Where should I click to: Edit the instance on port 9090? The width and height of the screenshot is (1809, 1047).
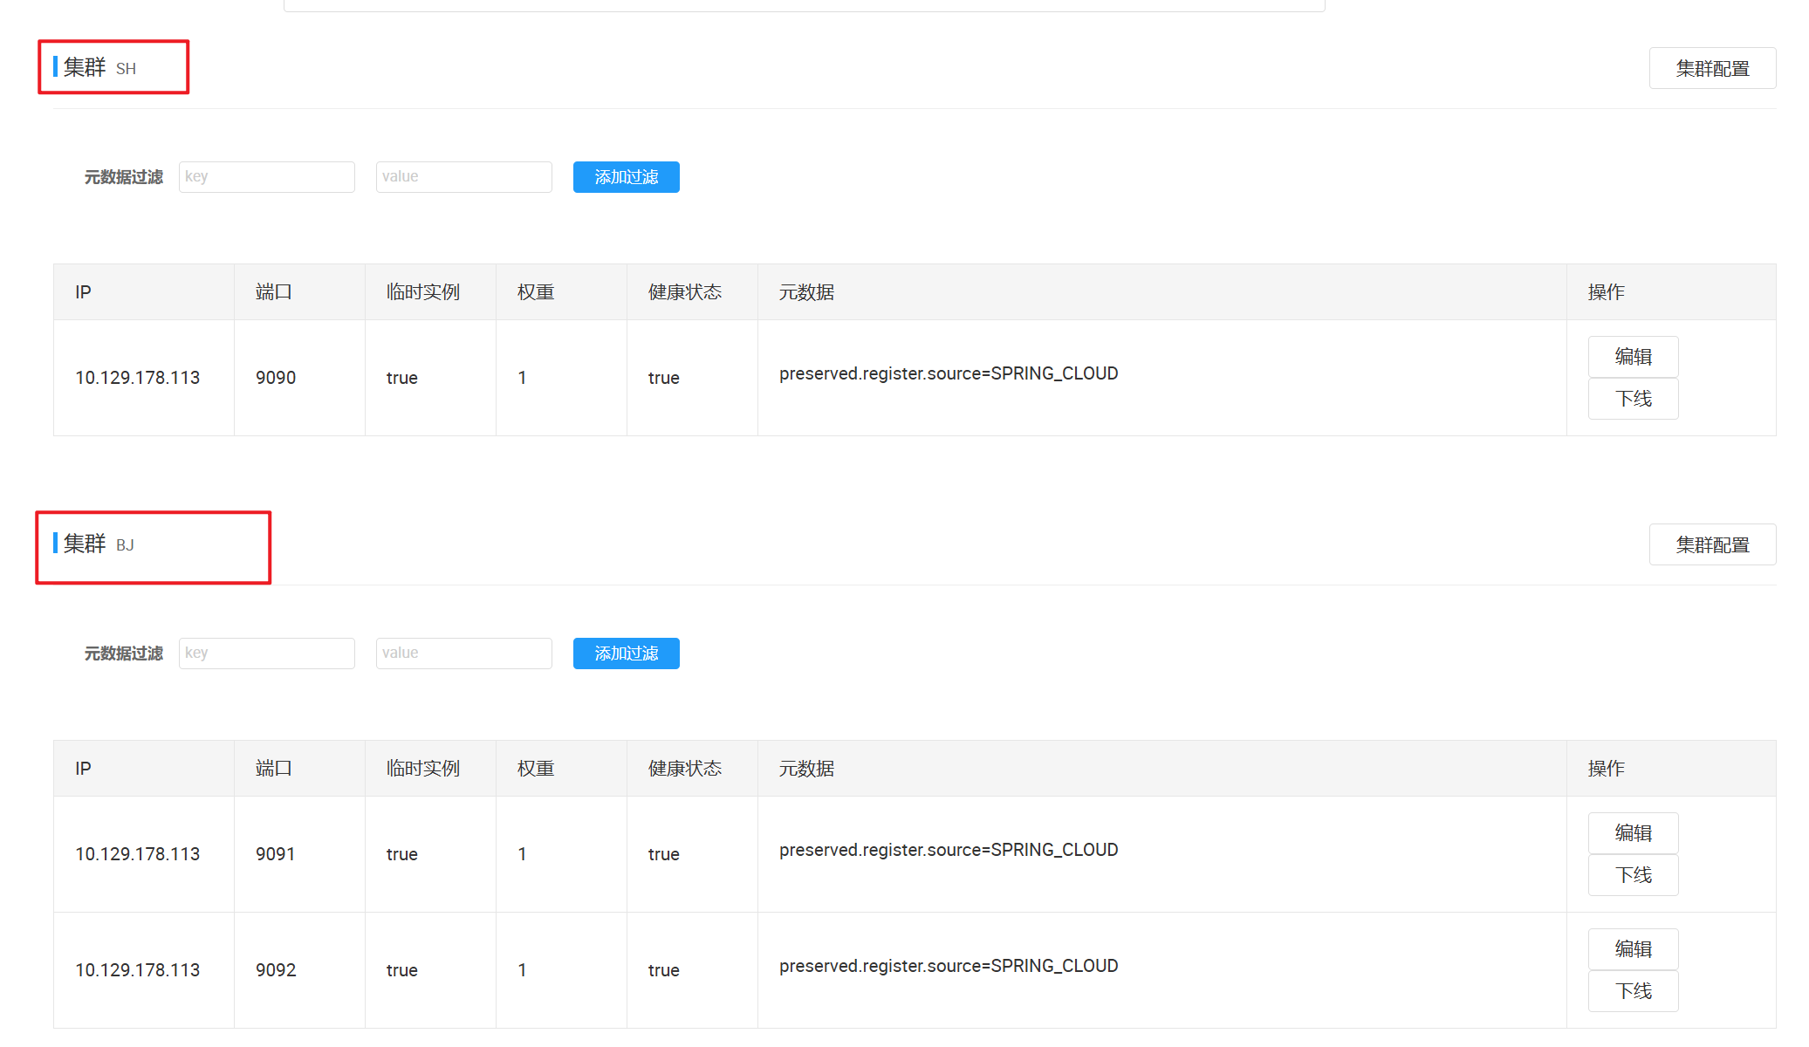click(x=1632, y=357)
